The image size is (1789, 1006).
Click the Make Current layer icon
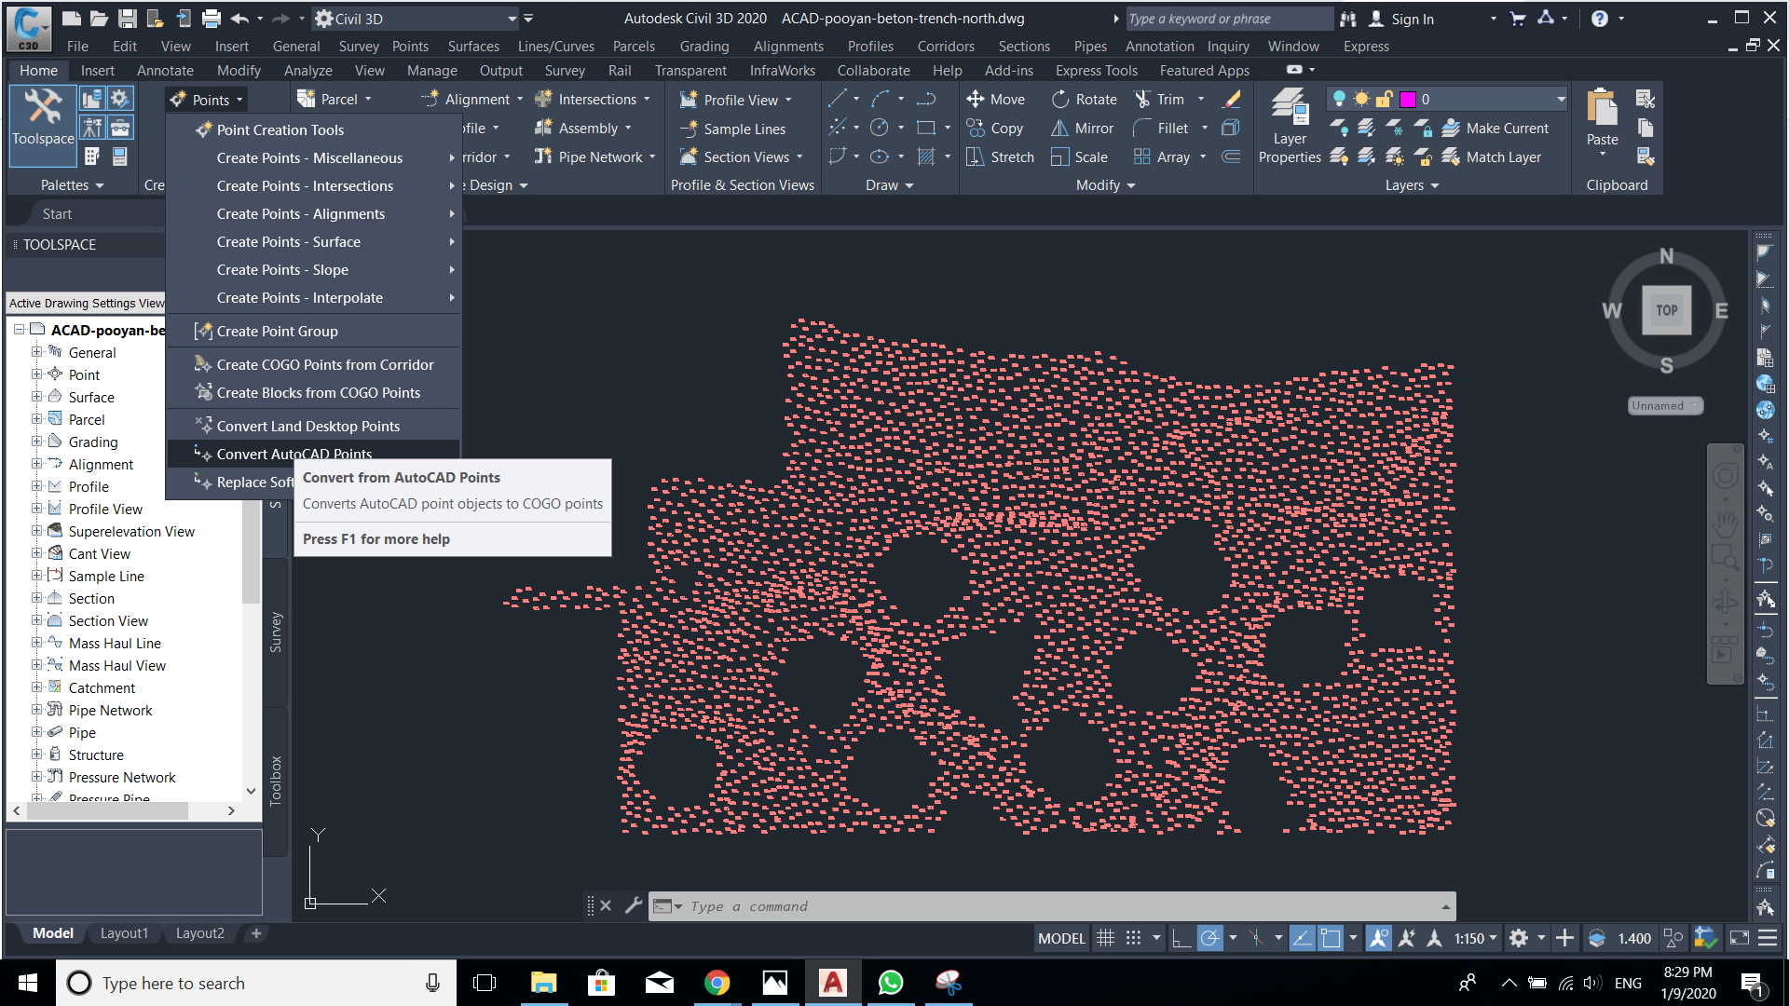[x=1450, y=128]
